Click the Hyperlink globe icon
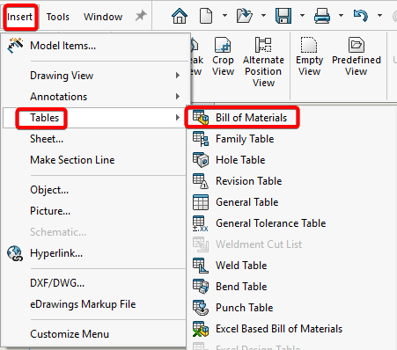 point(15,253)
